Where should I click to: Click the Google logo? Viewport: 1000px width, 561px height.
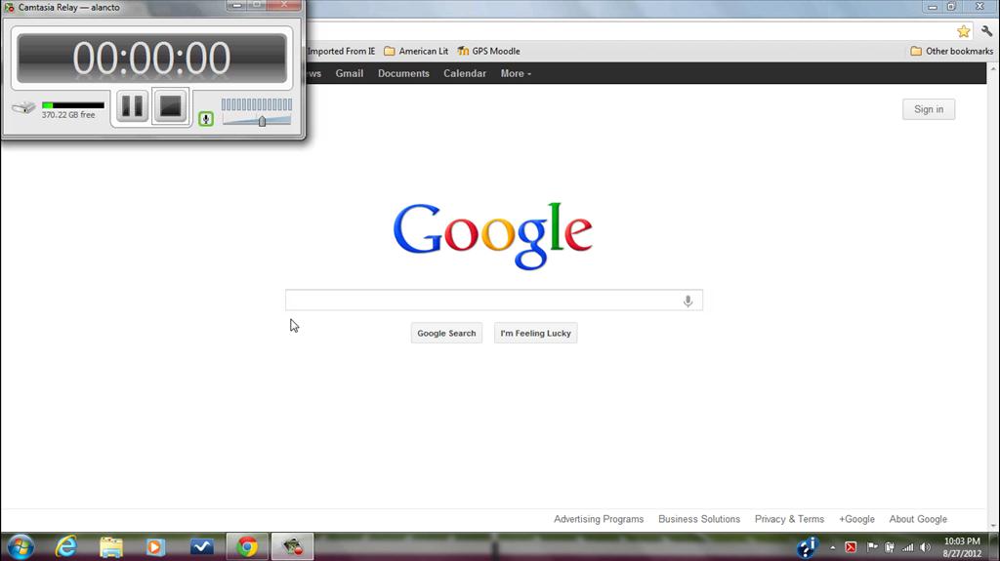click(x=492, y=235)
